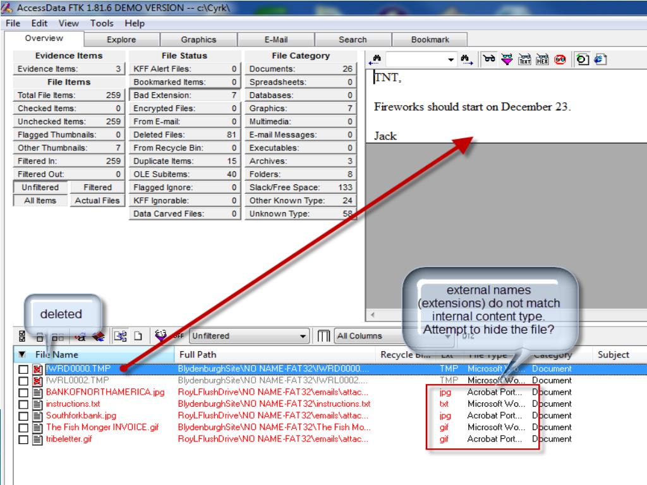Viewport: 647px width, 485px height.
Task: Click the Documents category button
Action: pyautogui.click(x=300, y=69)
